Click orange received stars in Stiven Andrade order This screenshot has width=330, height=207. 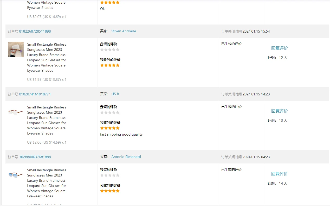click(110, 65)
